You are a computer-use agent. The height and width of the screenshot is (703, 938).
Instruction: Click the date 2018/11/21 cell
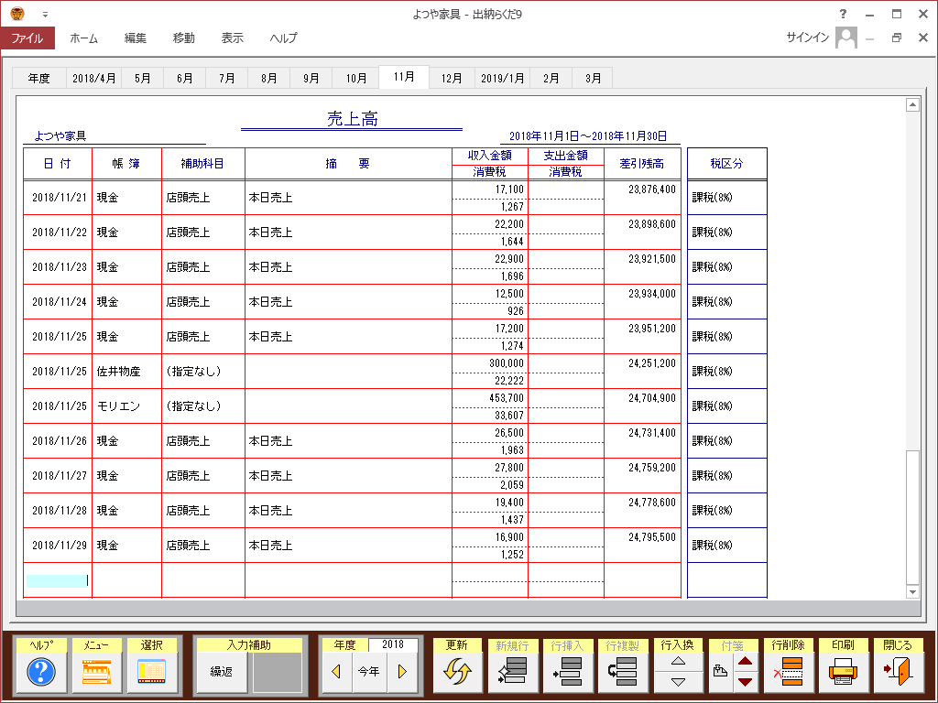tap(60, 198)
